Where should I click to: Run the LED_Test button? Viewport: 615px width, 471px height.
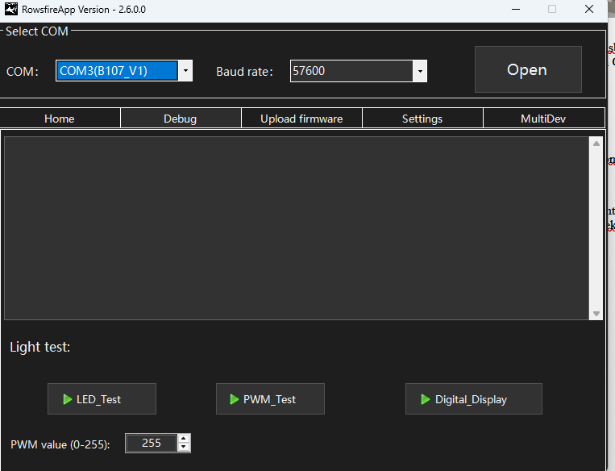[x=102, y=398]
